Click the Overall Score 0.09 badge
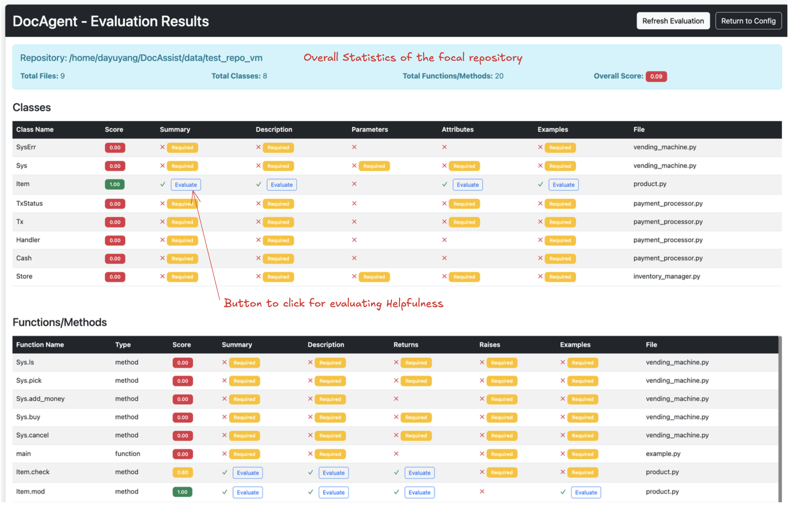The height and width of the screenshot is (510, 791). 656,76
